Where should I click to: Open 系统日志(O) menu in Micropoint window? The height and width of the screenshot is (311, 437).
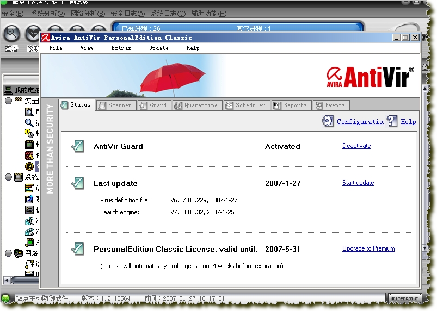point(168,14)
